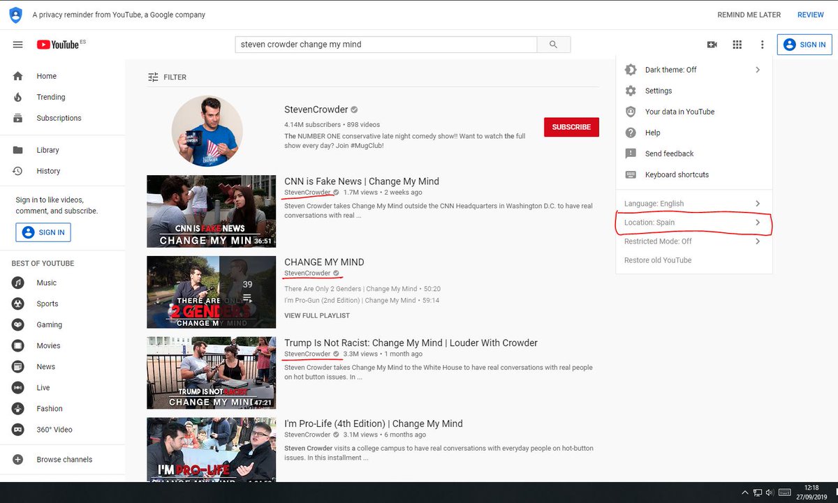Screen dimensions: 838x503
Task: Click the Music icon under Best of YouTube
Action: (x=18, y=283)
